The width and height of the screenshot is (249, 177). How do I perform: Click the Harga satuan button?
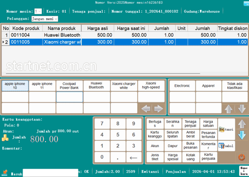208,124
